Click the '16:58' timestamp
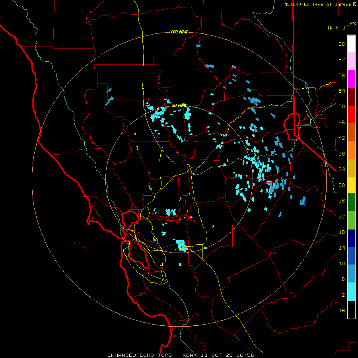Viewport: 358px width, 358px height. point(246,355)
